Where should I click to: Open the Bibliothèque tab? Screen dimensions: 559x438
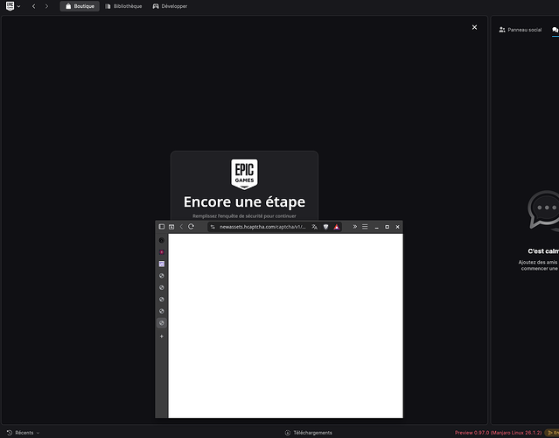pyautogui.click(x=123, y=6)
